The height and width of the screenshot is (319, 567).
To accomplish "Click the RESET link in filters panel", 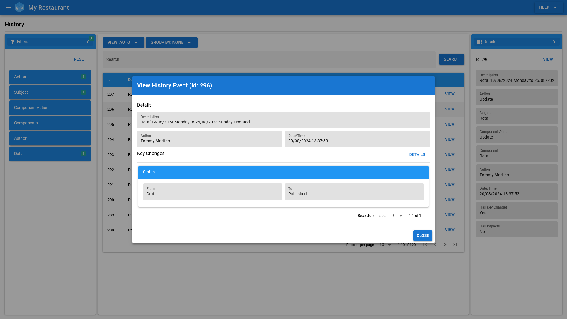I will (x=80, y=59).
